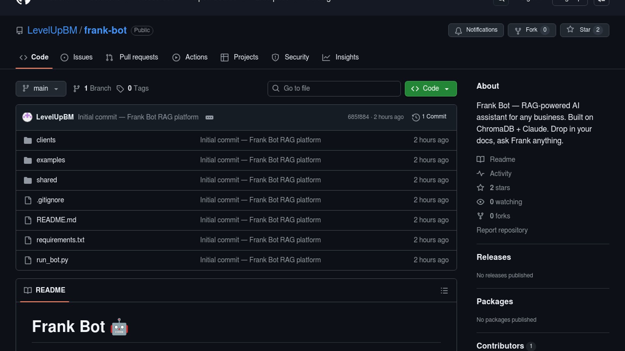Open the README outline list icon
625x351 pixels.
click(x=444, y=291)
